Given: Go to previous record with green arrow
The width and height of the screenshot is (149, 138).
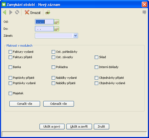Looking at the screenshot, I should tap(5, 12).
